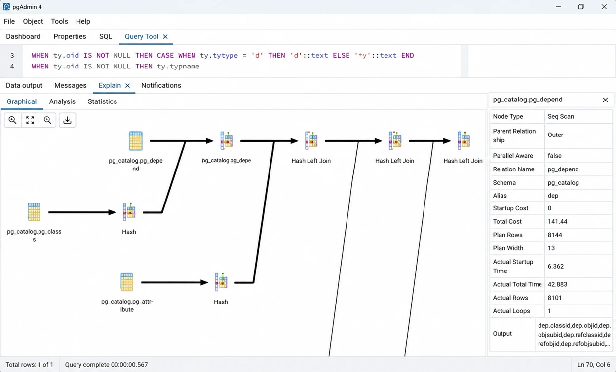Open the Messages tab
The image size is (616, 372).
pos(71,85)
